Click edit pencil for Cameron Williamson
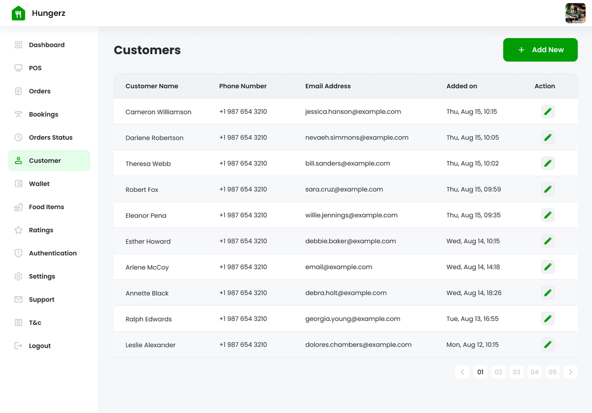This screenshot has width=592, height=413. coord(547,111)
